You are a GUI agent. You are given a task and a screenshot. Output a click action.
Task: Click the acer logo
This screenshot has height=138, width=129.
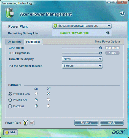[x=118, y=132]
